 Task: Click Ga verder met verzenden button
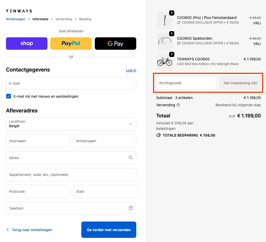tap(109, 230)
